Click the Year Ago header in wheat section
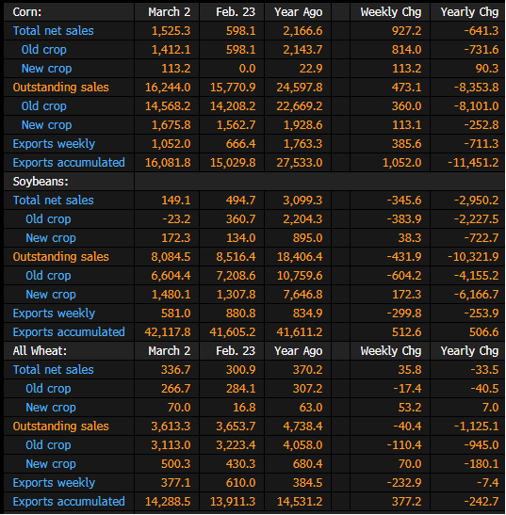The width and height of the screenshot is (506, 515). (298, 351)
